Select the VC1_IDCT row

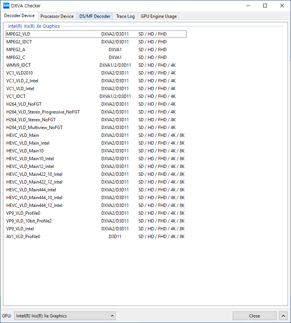96,96
